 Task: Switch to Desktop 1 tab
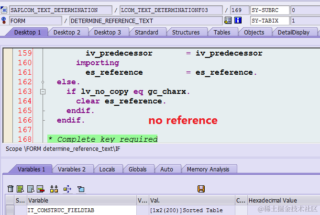coord(27,32)
